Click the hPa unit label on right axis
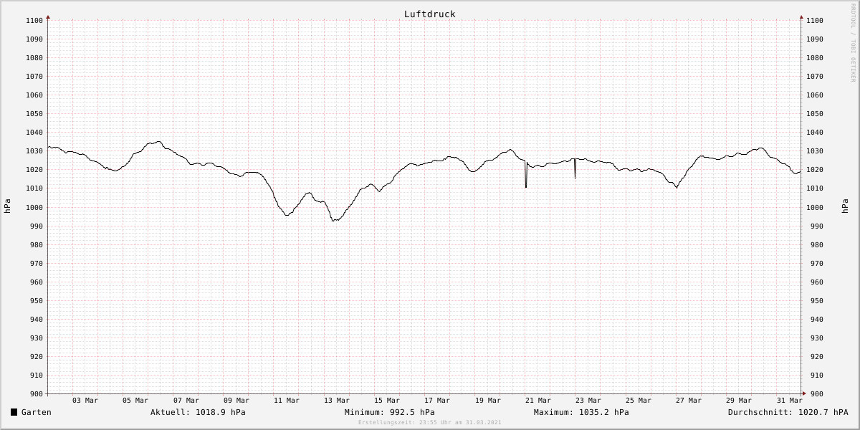 844,206
